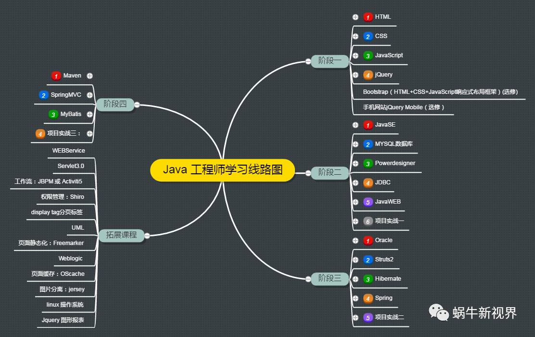
Task: Click the purple priority 5 icon beside JavaWEB
Action: tap(368, 202)
